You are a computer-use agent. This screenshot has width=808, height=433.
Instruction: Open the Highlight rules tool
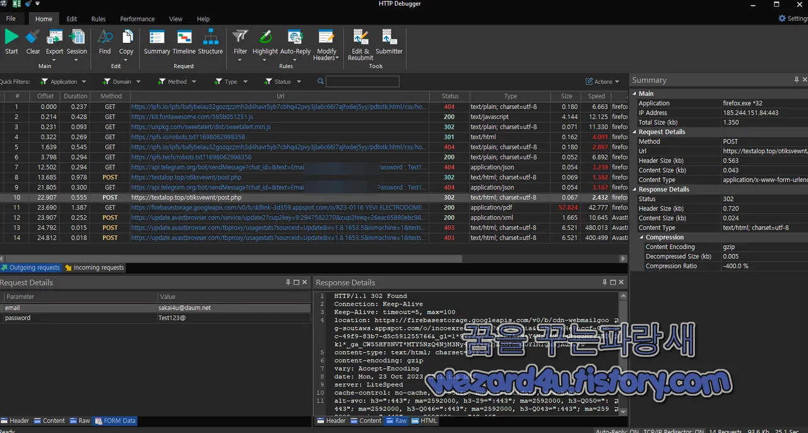click(x=264, y=44)
